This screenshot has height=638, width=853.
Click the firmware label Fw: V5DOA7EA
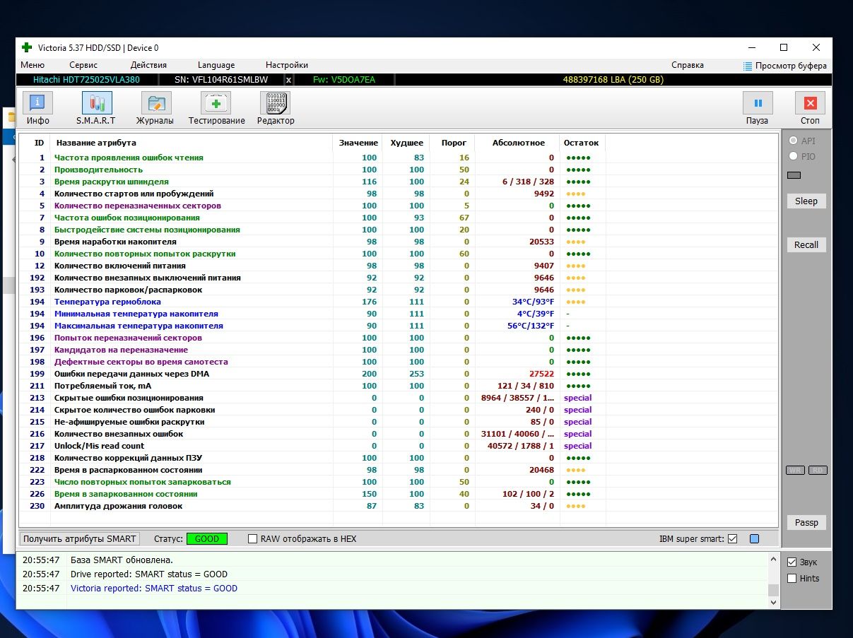click(x=343, y=80)
